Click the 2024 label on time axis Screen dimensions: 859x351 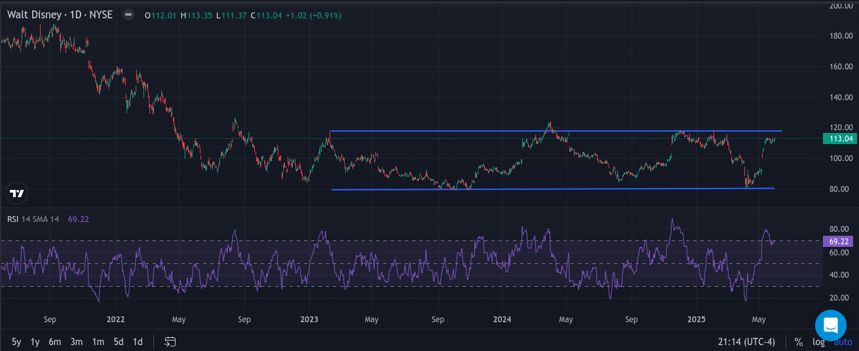tap(502, 320)
